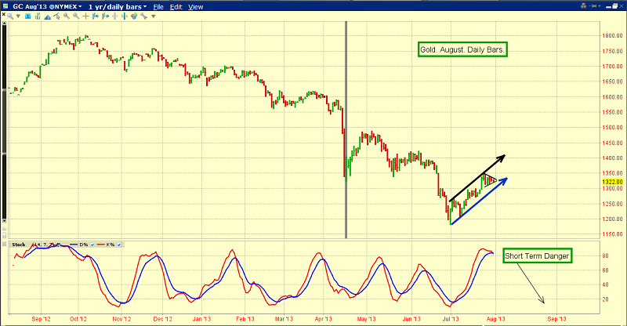Screen dimensions: 627x326
Task: Click the chart window icon in title bar
Action: (5, 6)
